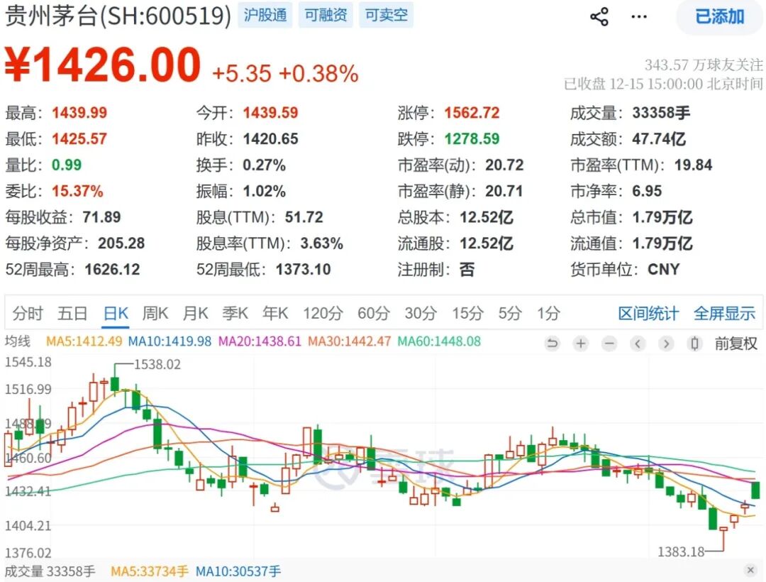Viewport: 766px width, 582px height.
Task: Click the 最高 value 1439.99
Action: tap(79, 113)
